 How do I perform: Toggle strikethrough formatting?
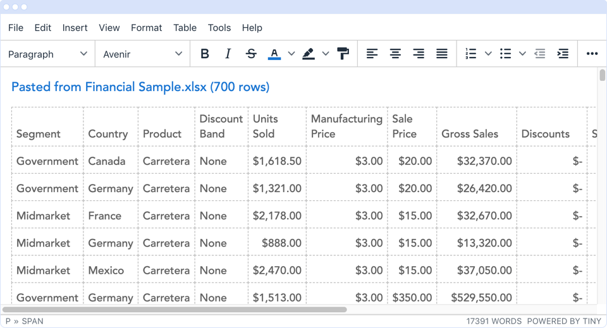(251, 54)
